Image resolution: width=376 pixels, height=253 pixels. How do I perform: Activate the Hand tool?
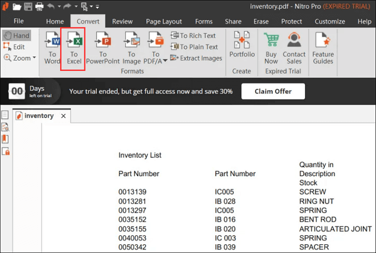(17, 35)
